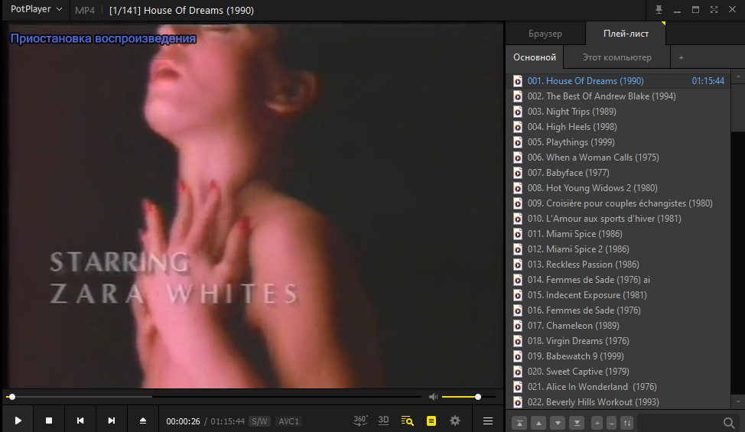Image resolution: width=745 pixels, height=432 pixels.
Task: Toggle 360 degree video mode
Action: point(360,421)
